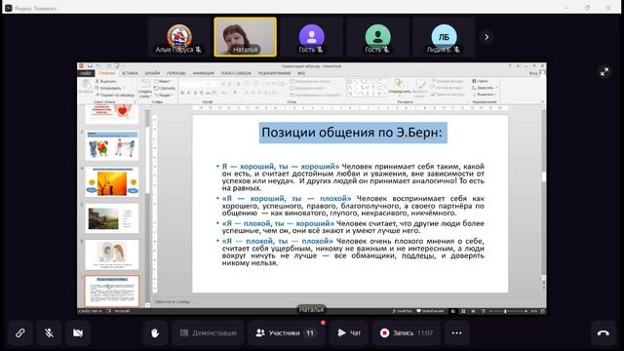Open slide thumbnail with red heart
This screenshot has width=624, height=351.
tap(112, 114)
